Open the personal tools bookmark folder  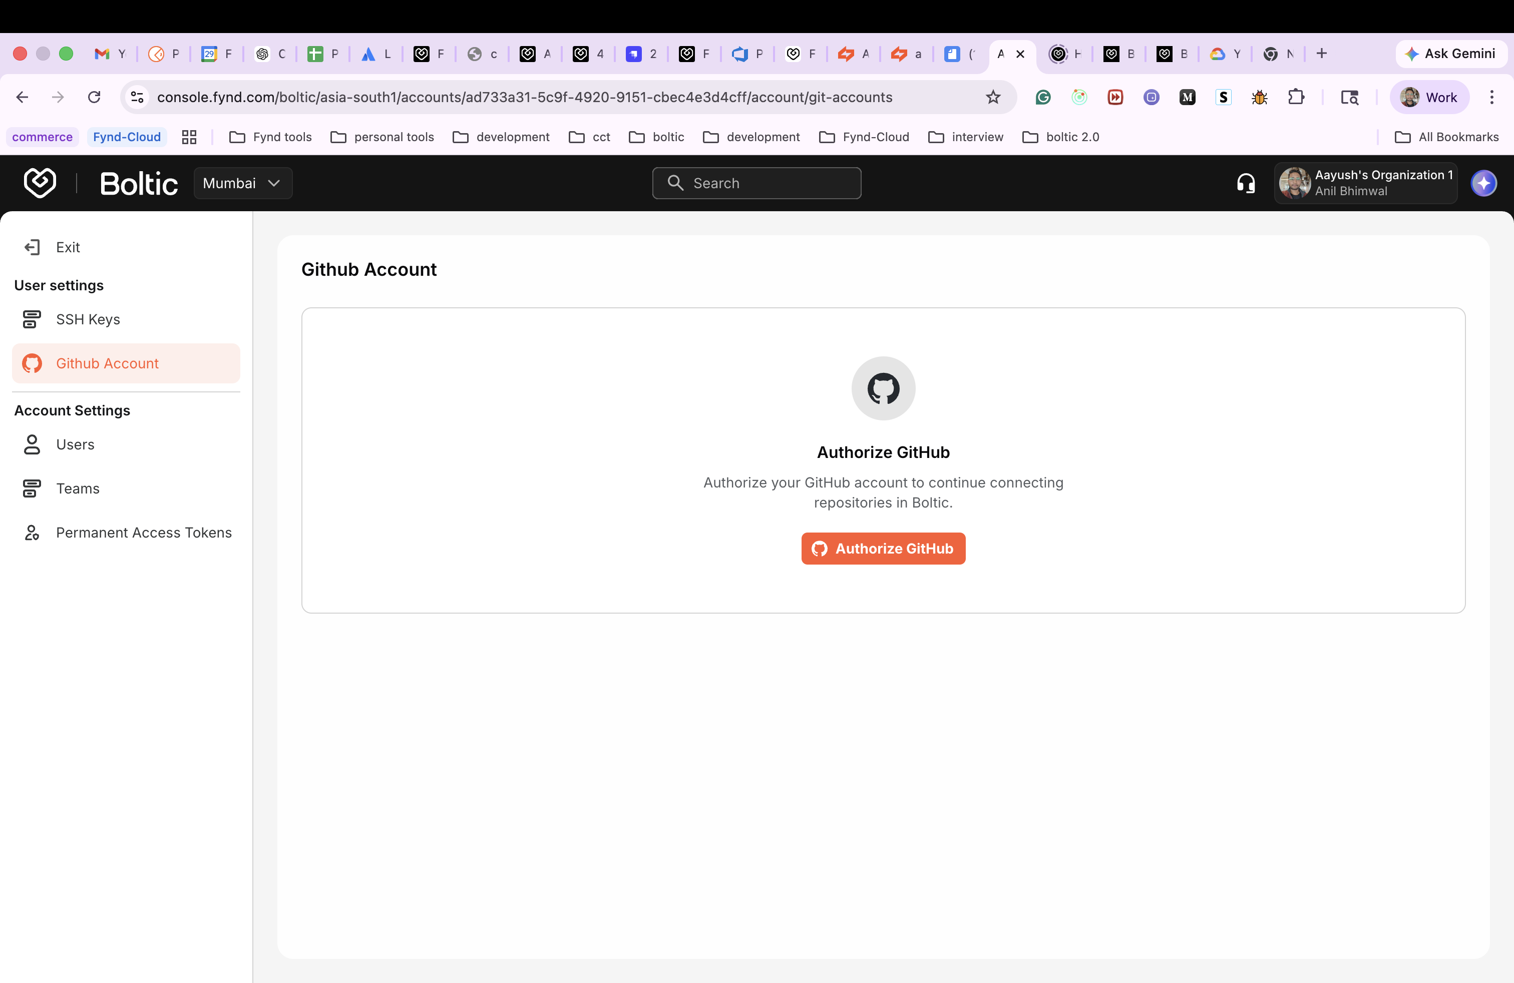[383, 137]
